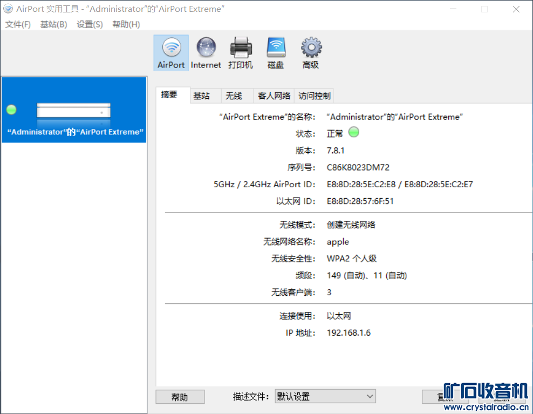Open the Internet settings globe icon
The height and width of the screenshot is (414, 533).
pyautogui.click(x=206, y=53)
